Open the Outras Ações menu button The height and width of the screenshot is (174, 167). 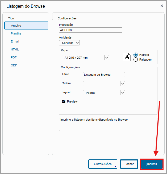point(103,164)
